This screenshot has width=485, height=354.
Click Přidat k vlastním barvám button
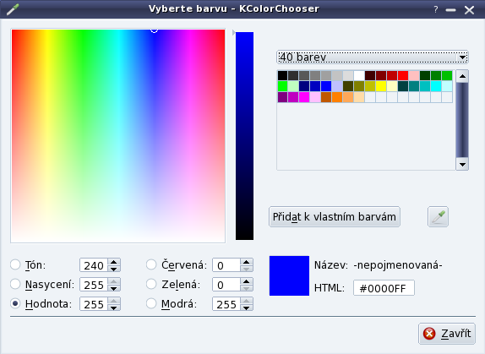335,217
